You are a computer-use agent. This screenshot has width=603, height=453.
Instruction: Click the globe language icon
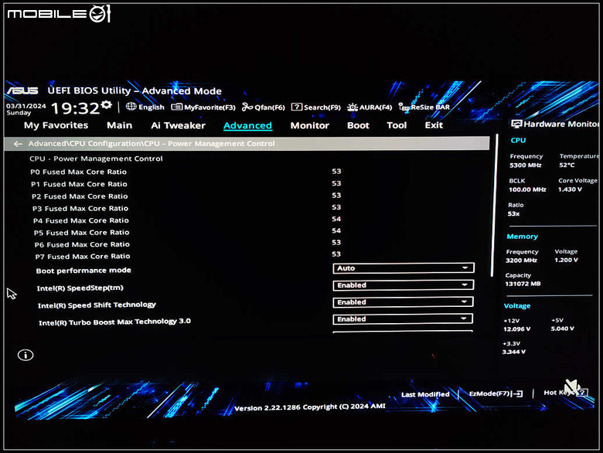131,107
